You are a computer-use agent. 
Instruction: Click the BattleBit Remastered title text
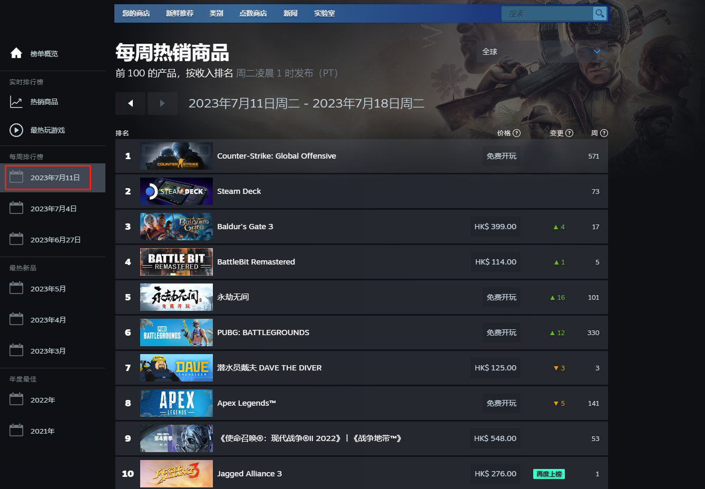256,262
